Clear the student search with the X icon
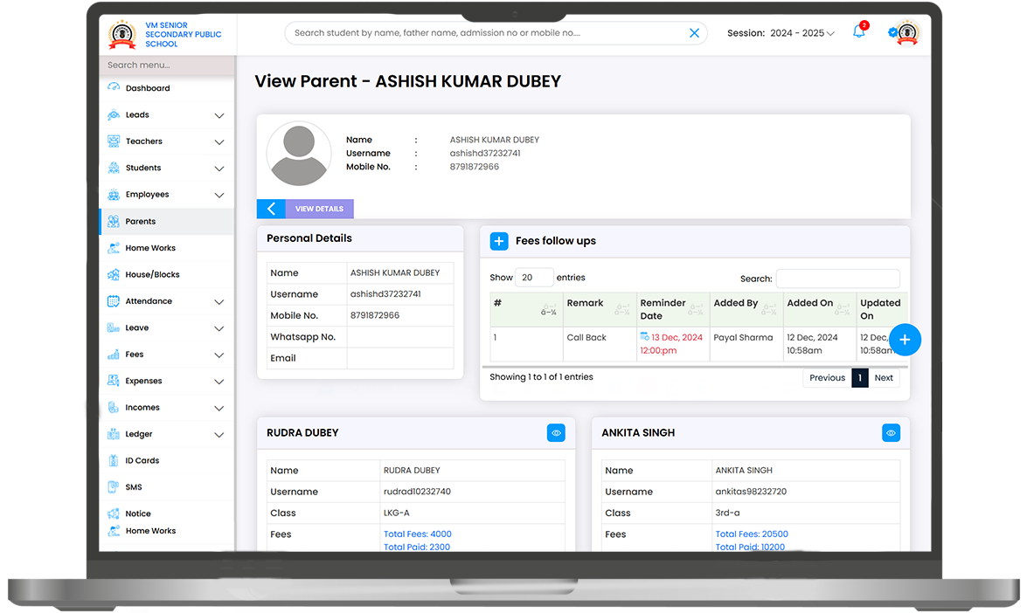 pos(694,32)
